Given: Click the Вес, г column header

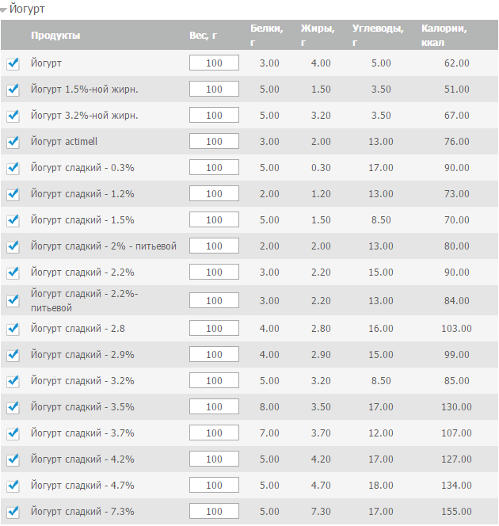Looking at the screenshot, I should click(x=204, y=36).
